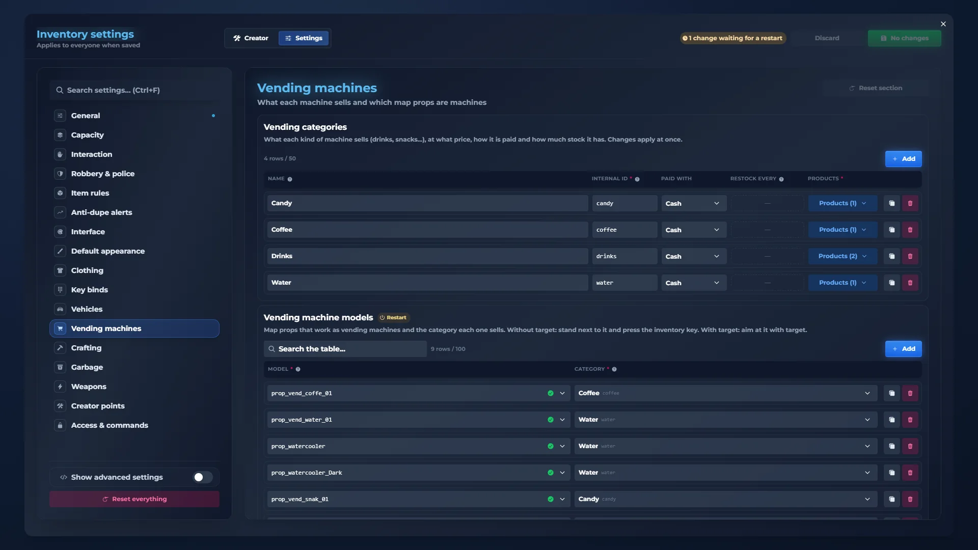The image size is (978, 550).
Task: Delete the prop_vend_coffe_01 model row
Action: [x=910, y=393]
